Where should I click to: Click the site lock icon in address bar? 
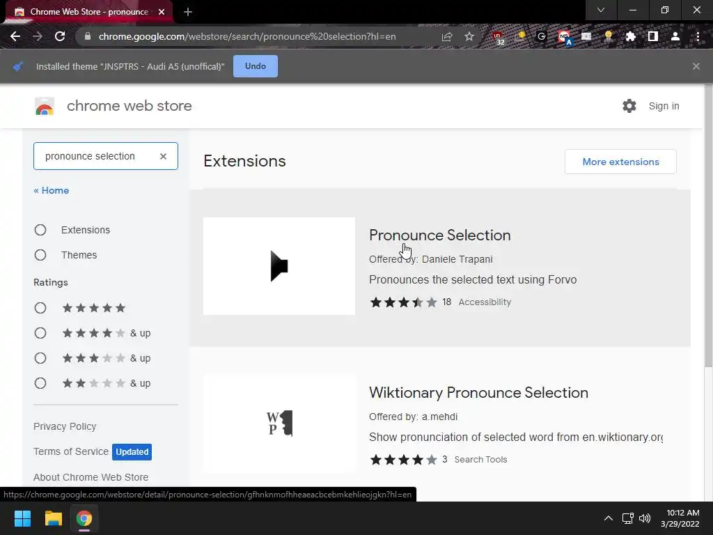pyautogui.click(x=88, y=36)
